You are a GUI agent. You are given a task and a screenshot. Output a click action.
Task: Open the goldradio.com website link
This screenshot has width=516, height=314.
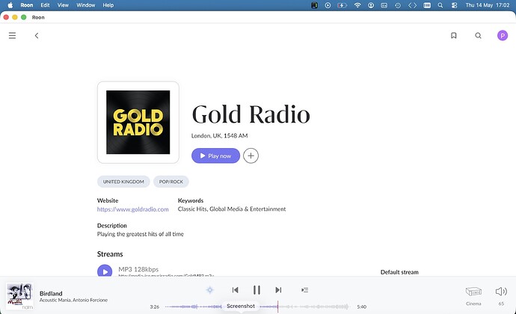point(132,209)
